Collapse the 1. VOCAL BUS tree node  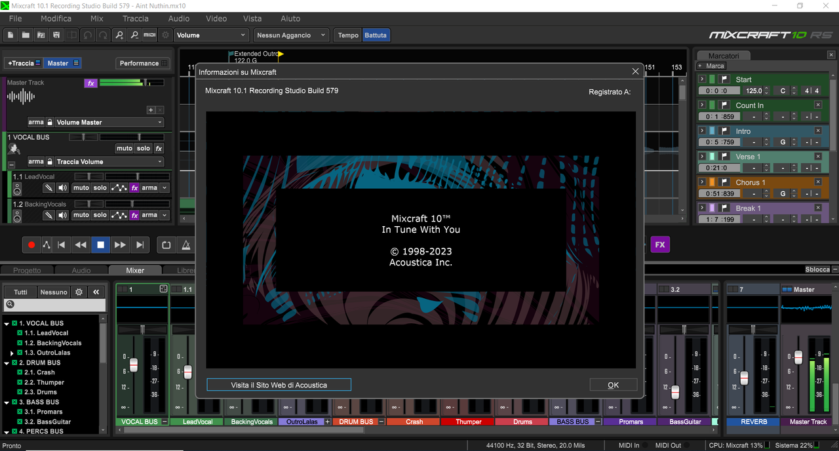click(6, 323)
